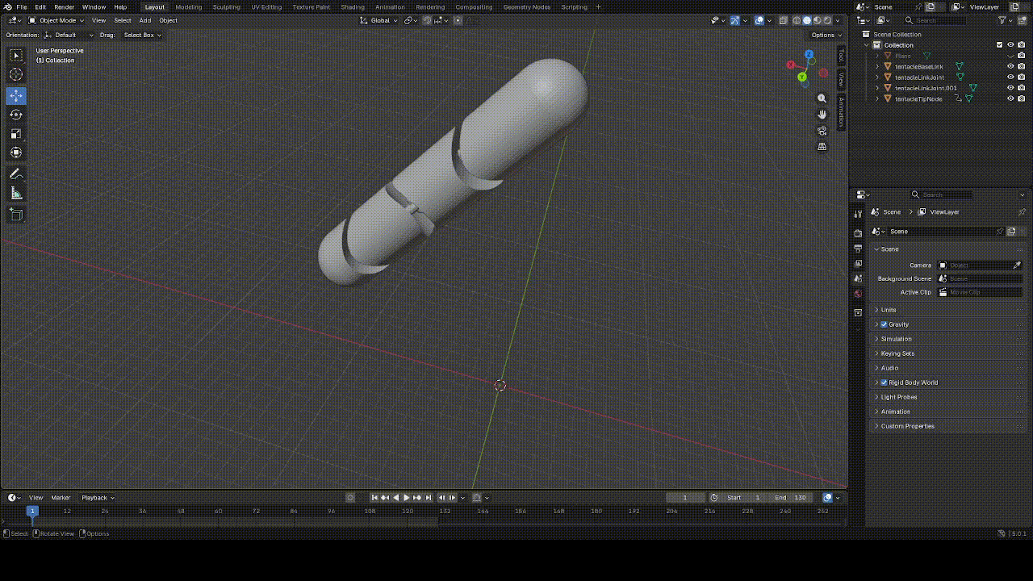
Task: Open the Render menu
Action: click(x=64, y=6)
